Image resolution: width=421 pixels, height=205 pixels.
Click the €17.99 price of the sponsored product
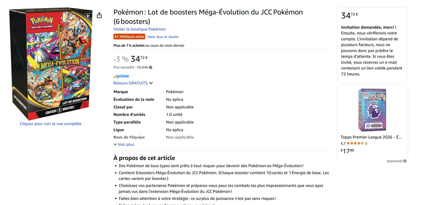click(347, 151)
